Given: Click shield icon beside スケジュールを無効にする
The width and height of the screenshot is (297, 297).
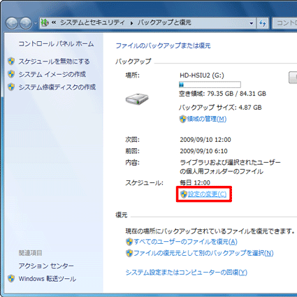Looking at the screenshot, I should (x=11, y=61).
